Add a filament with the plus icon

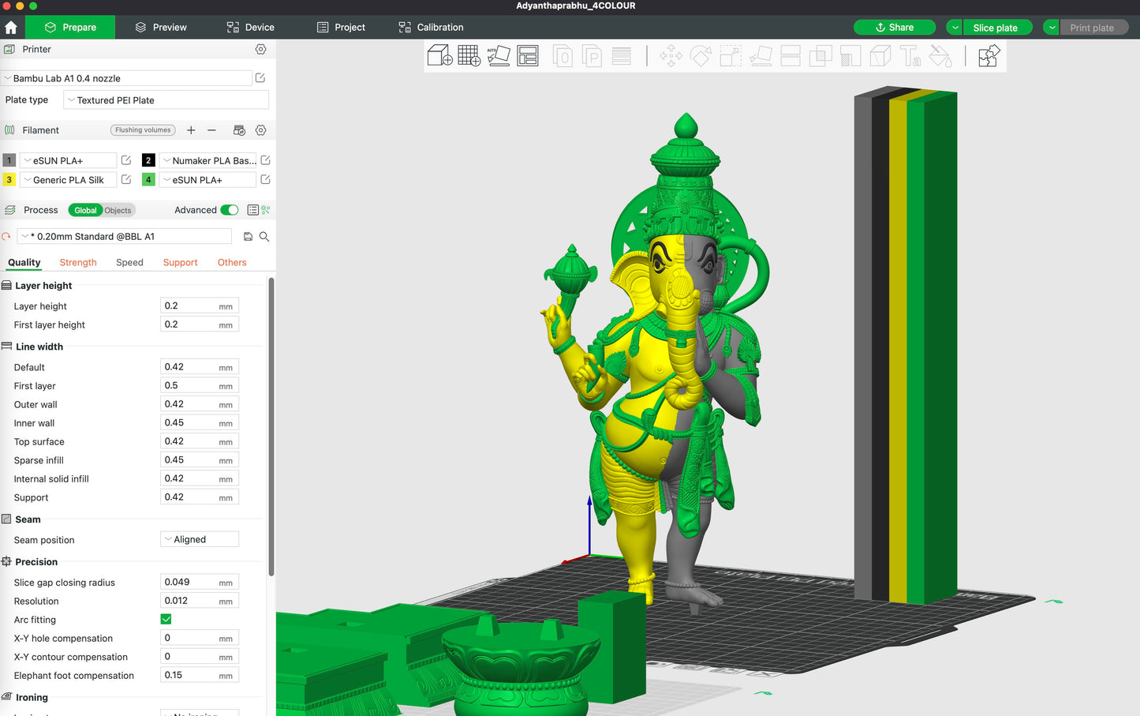(x=191, y=130)
